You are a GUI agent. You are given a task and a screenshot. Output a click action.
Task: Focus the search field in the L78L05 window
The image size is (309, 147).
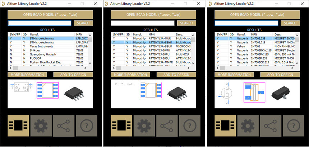(x=40, y=23)
